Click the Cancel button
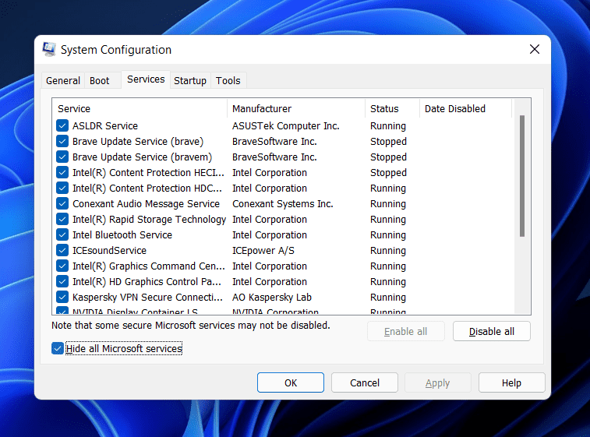The width and height of the screenshot is (590, 437). 365,382
